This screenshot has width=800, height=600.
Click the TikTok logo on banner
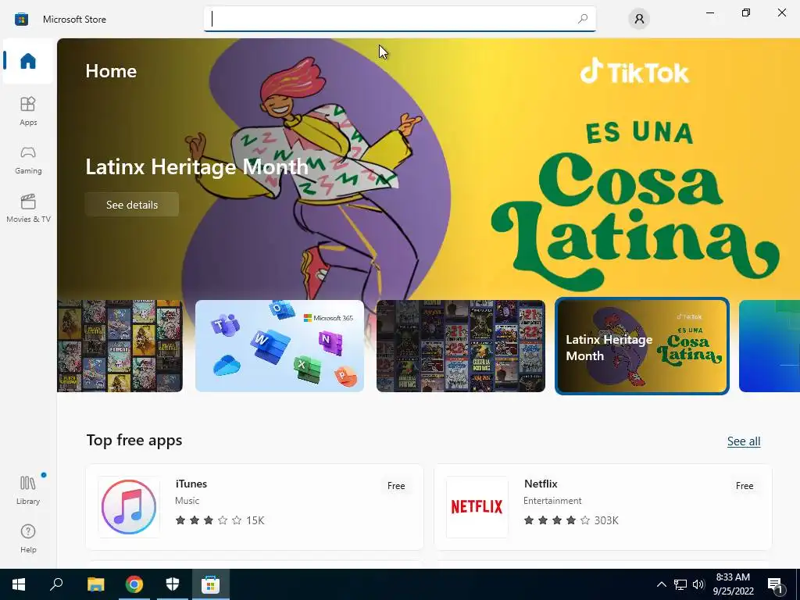[634, 71]
